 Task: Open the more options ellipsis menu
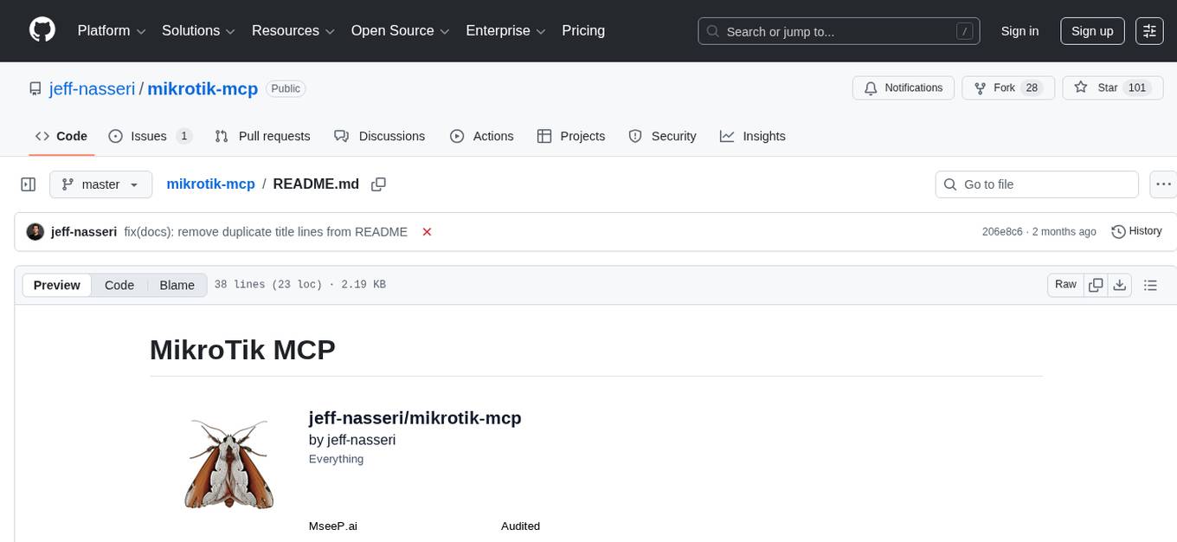1163,184
